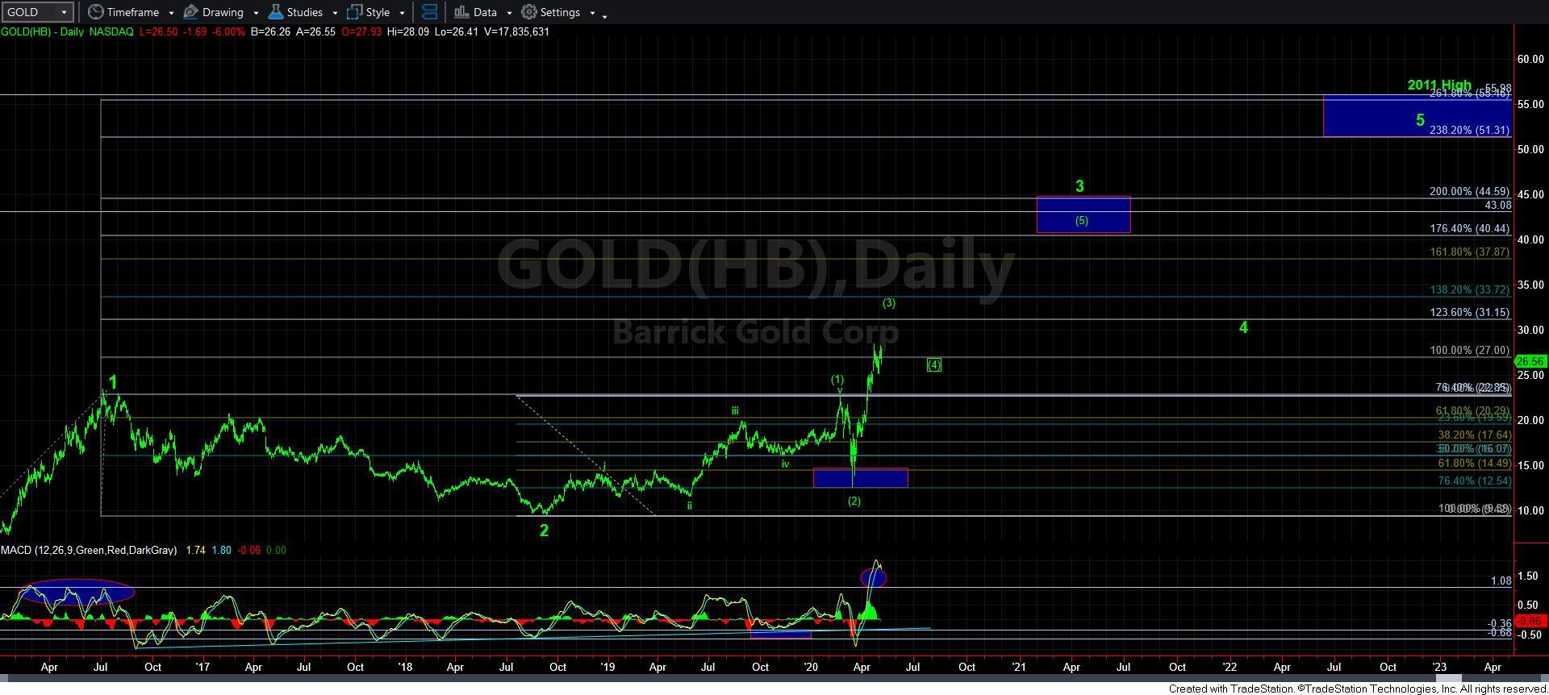This screenshot has width=1549, height=695.
Task: Click the 100.00% (27.00) Fibonacci label
Action: point(1469,351)
